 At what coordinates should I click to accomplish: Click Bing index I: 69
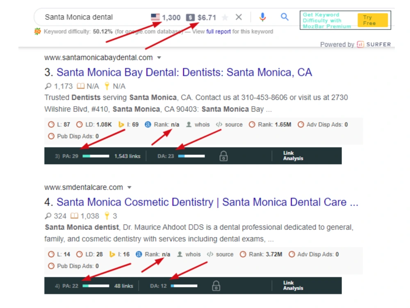tap(128, 125)
